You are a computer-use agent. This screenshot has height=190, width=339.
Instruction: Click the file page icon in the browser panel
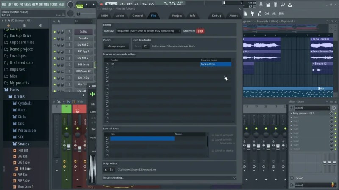point(24,26)
